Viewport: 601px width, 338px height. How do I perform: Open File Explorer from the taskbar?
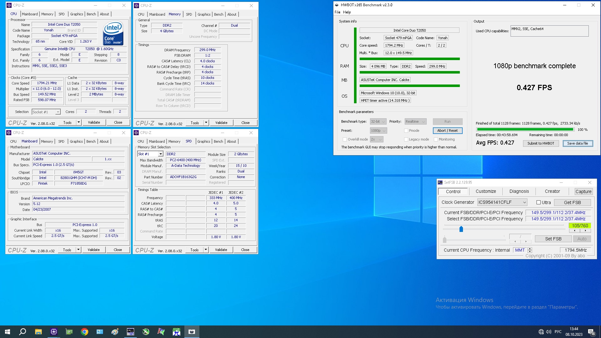click(x=38, y=332)
